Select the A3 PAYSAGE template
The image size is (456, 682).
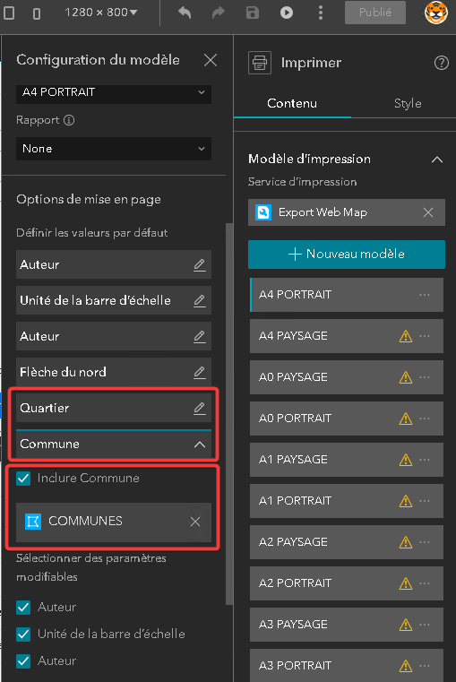pyautogui.click(x=347, y=624)
